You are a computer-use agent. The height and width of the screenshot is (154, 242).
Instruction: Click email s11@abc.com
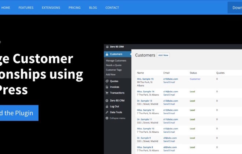tap(171, 119)
